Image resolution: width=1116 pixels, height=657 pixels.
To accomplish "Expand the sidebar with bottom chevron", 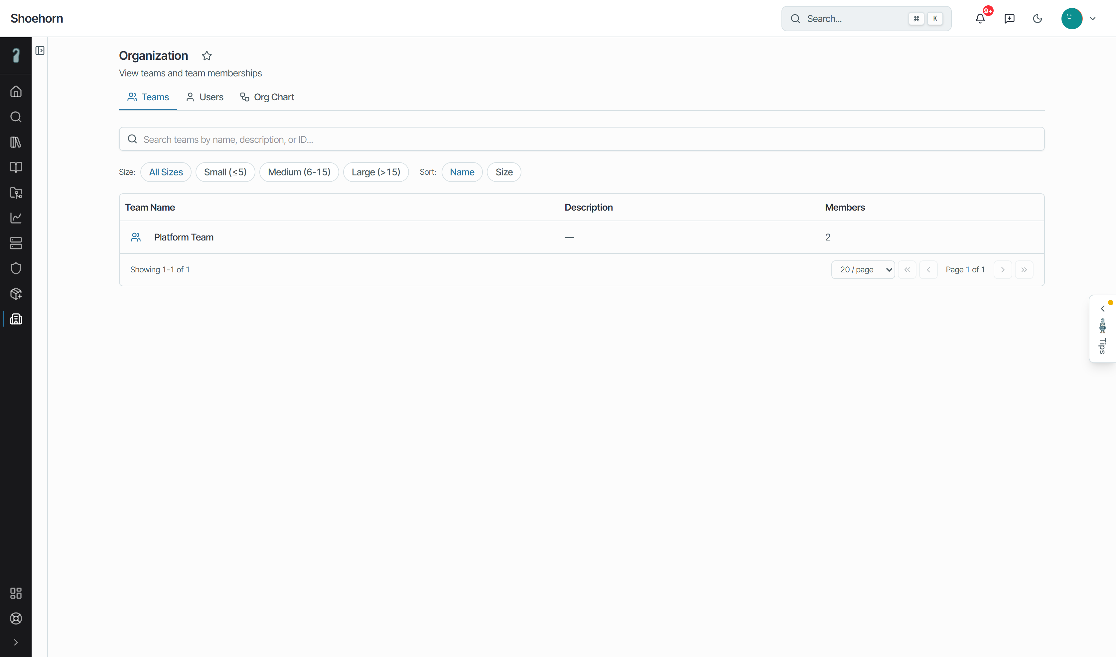I will [x=16, y=642].
